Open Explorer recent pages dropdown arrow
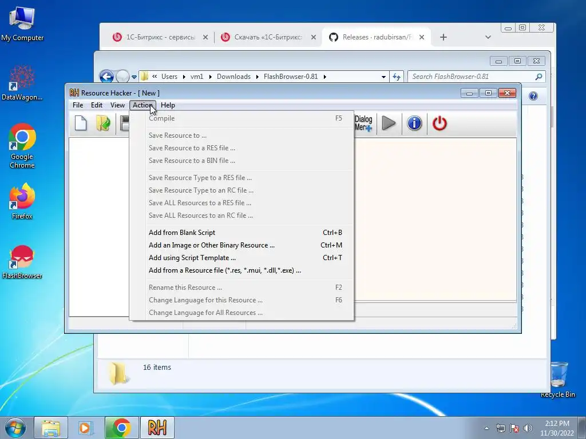586x439 pixels. (134, 77)
